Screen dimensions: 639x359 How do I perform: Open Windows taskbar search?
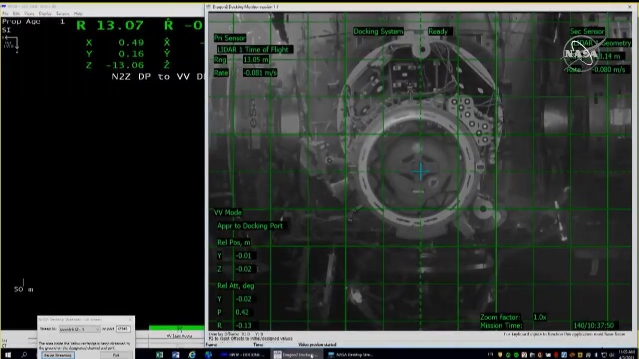pyautogui.click(x=24, y=355)
